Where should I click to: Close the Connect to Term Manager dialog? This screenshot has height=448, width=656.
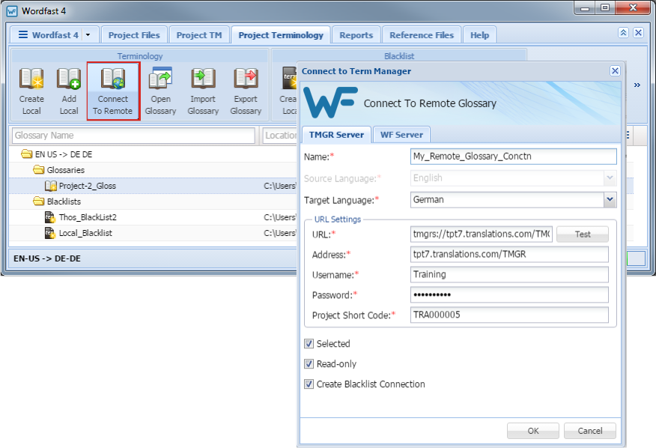click(615, 70)
